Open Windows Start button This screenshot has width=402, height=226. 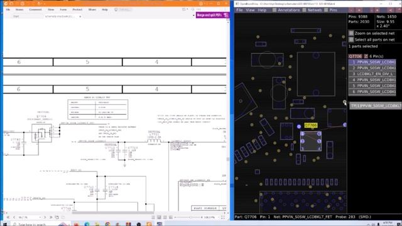pyautogui.click(x=5, y=224)
